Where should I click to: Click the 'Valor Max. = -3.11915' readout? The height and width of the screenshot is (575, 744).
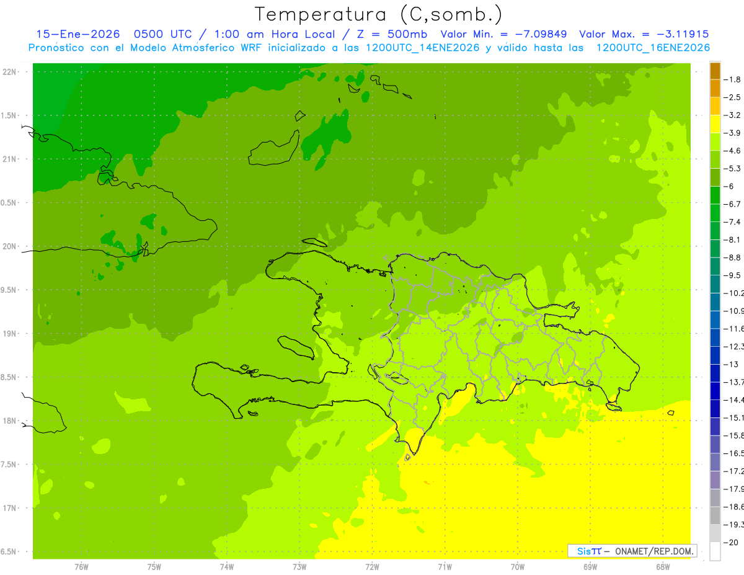tap(644, 34)
